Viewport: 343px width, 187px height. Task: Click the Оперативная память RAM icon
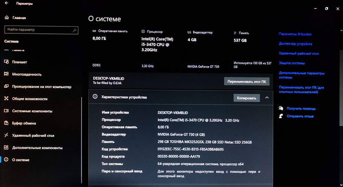point(94,31)
